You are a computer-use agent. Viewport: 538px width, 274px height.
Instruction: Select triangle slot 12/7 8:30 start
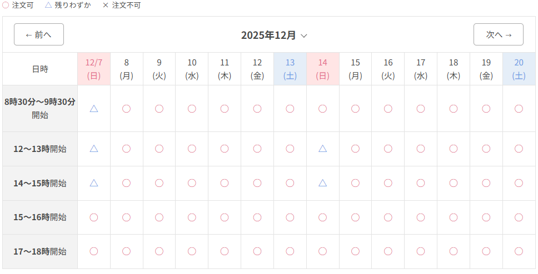(x=94, y=109)
